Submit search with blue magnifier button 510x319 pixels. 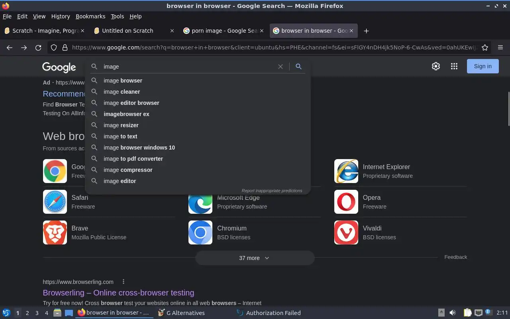[298, 67]
